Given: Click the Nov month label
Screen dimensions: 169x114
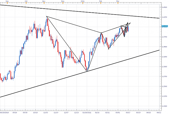Looking at the screenshot, I should tap(44, 1).
